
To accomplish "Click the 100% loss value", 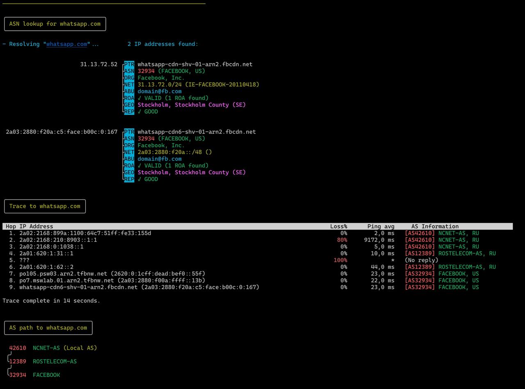I will (340, 260).
